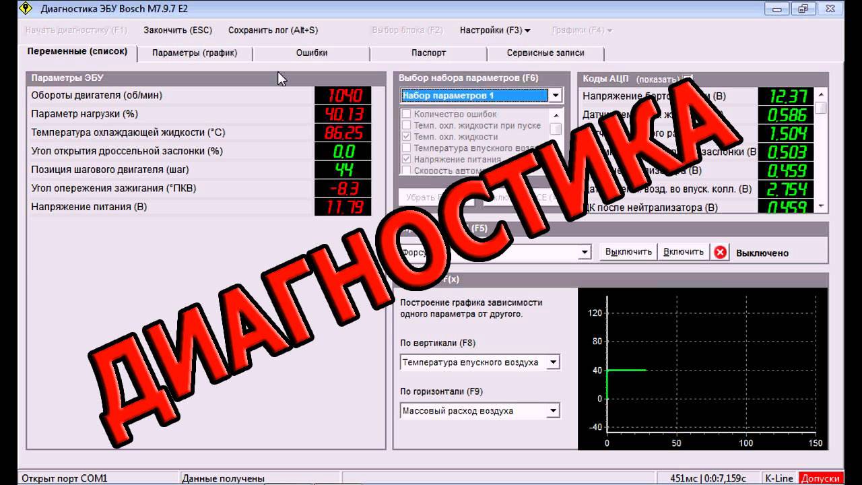Click the Коды АЦП scrollbar thumb
Screen dimensions: 862x485
pyautogui.click(x=820, y=108)
